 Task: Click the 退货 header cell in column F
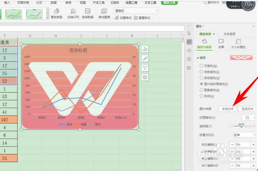coord(9,42)
